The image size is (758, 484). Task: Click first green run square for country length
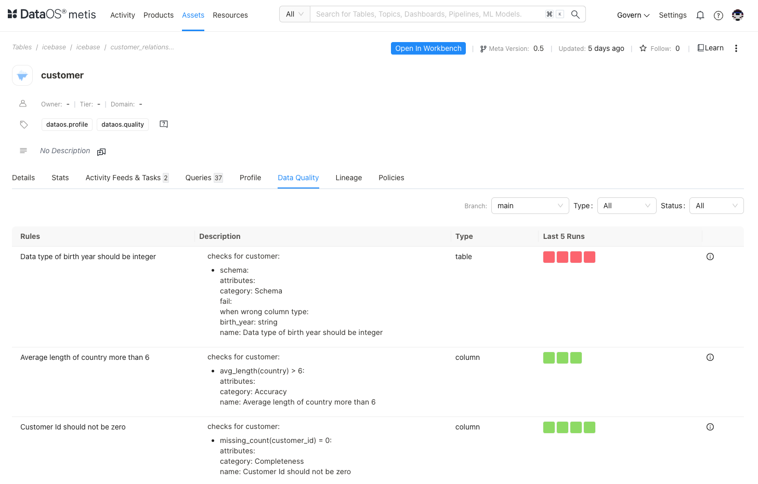(x=549, y=358)
